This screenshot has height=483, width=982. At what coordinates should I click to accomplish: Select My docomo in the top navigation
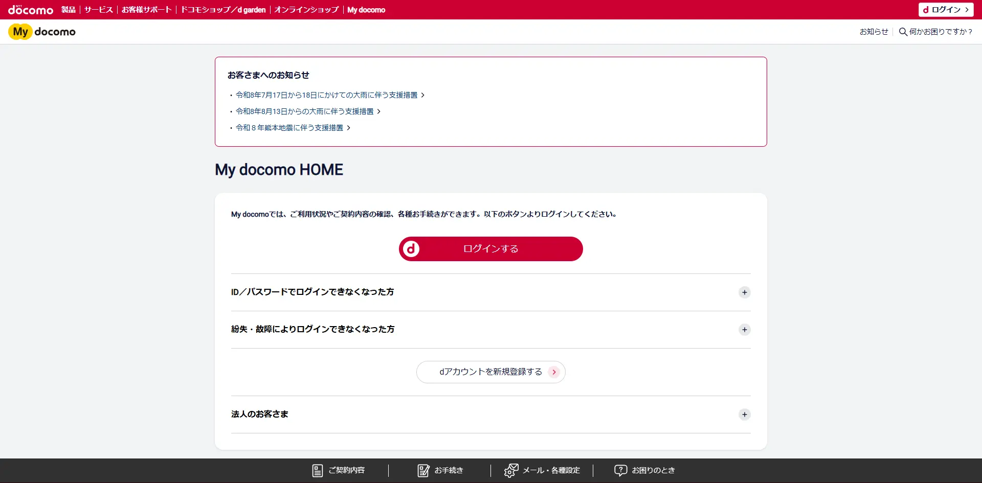coord(366,10)
